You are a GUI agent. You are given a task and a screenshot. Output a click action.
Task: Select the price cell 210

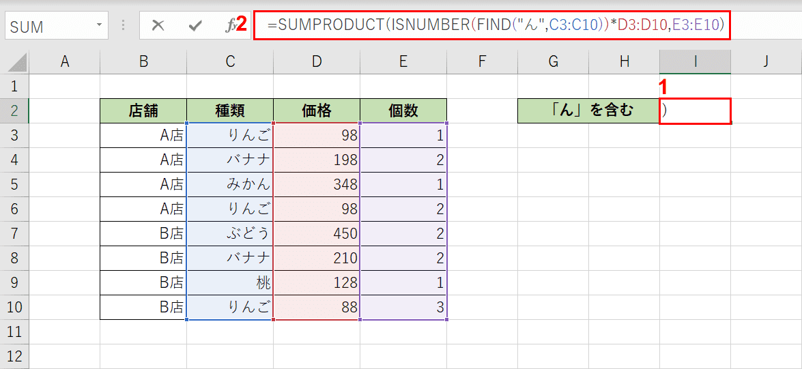317,258
